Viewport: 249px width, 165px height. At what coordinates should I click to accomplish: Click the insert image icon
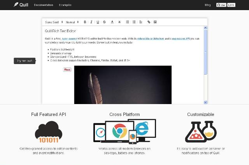pos(155,22)
